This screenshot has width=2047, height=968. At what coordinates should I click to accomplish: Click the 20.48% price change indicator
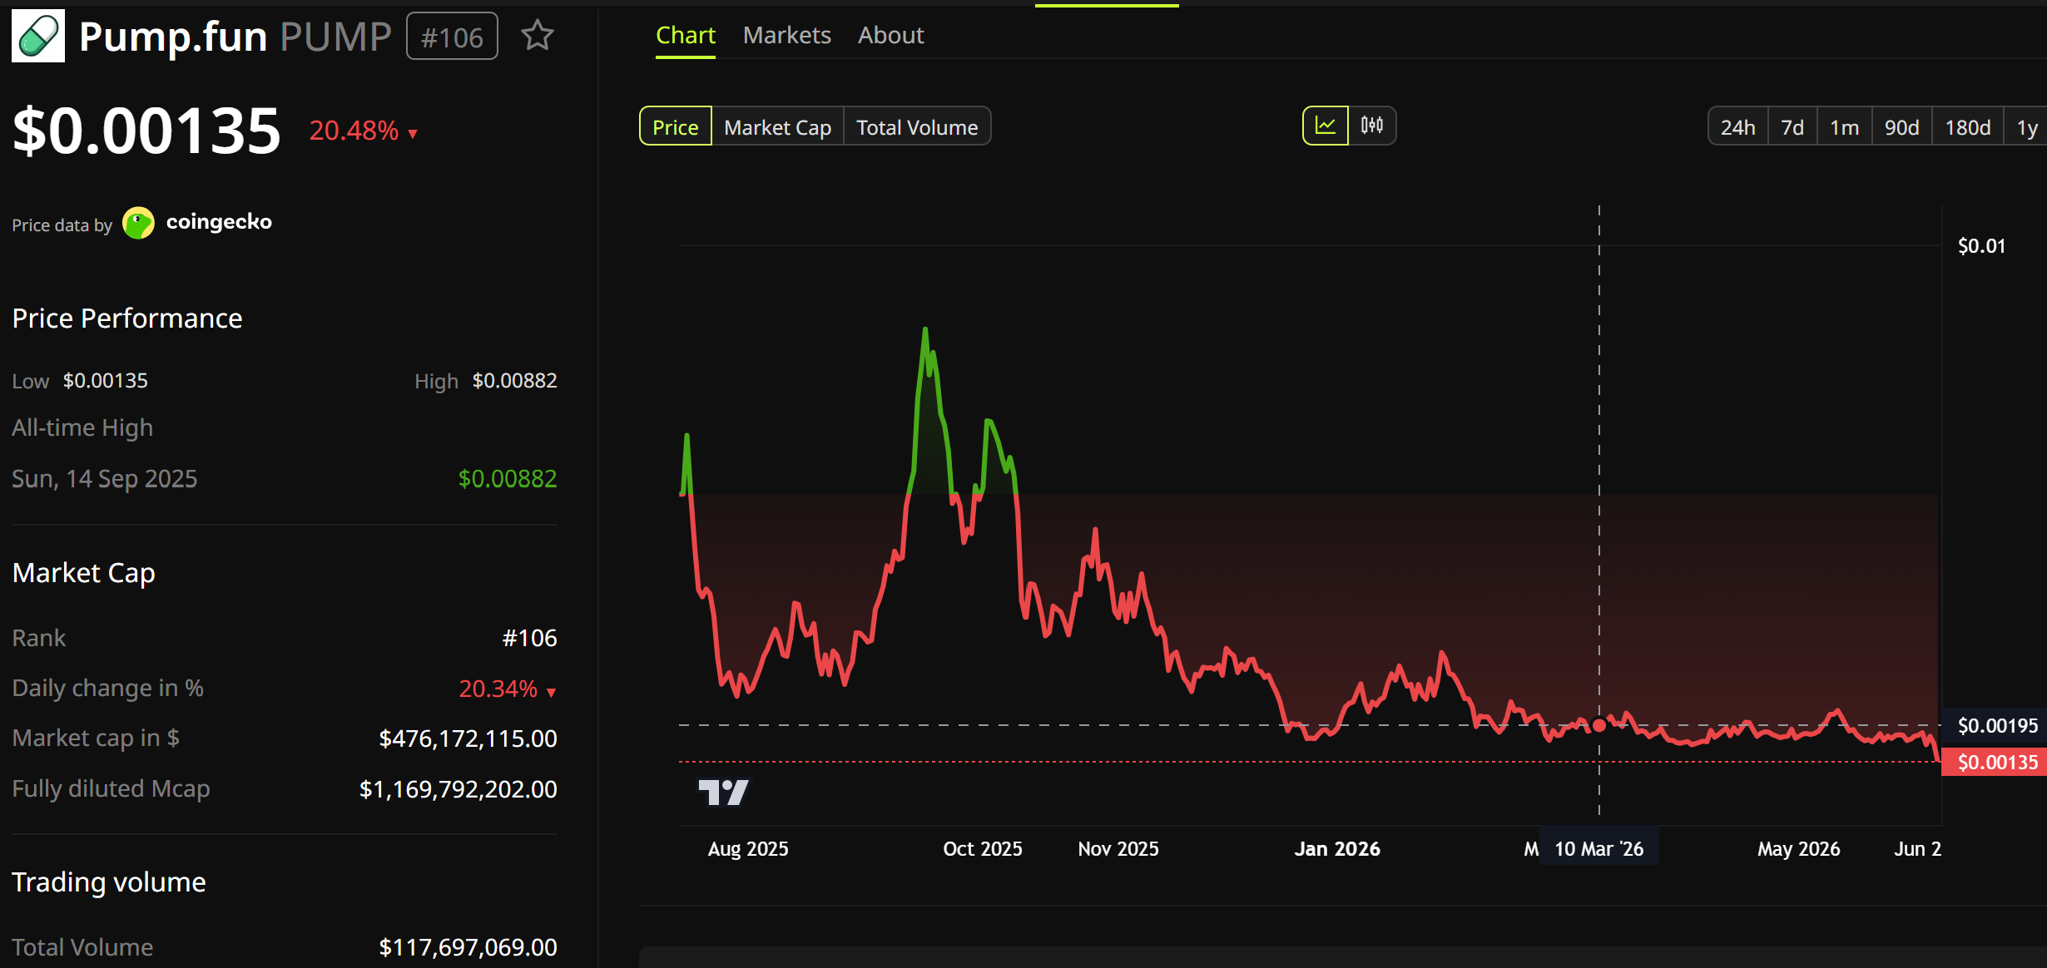363,131
